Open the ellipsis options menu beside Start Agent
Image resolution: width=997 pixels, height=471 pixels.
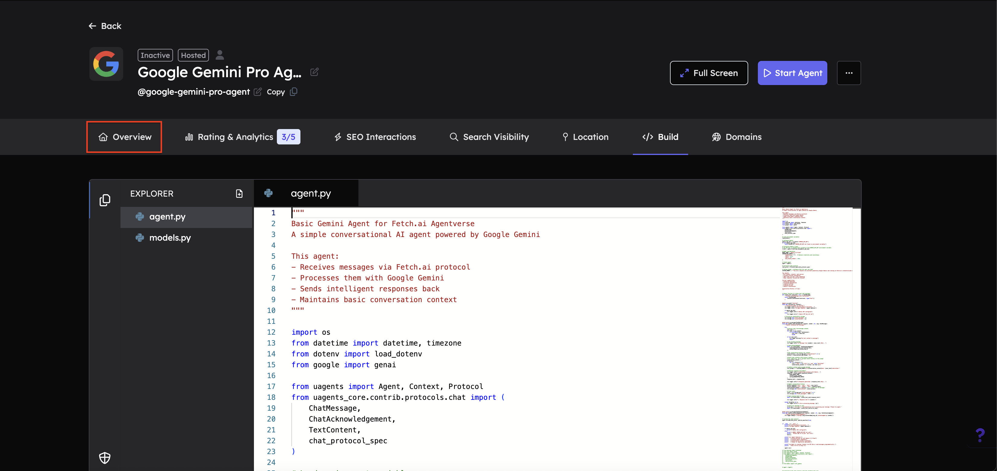(849, 73)
